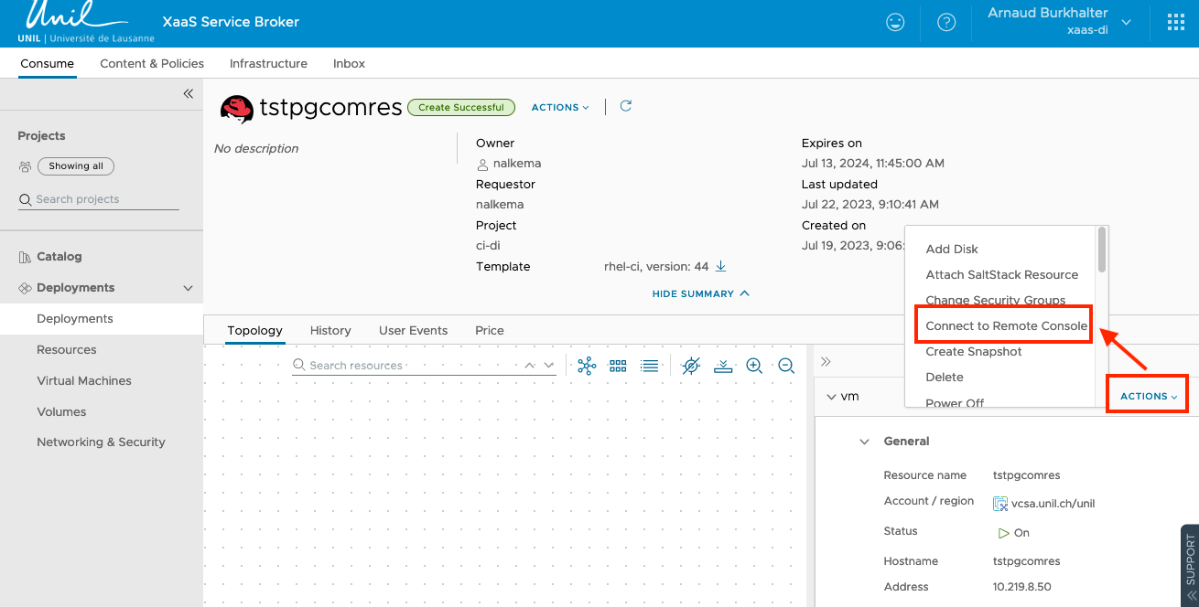The image size is (1199, 607).
Task: Collapse the General properties section
Action: click(x=864, y=442)
